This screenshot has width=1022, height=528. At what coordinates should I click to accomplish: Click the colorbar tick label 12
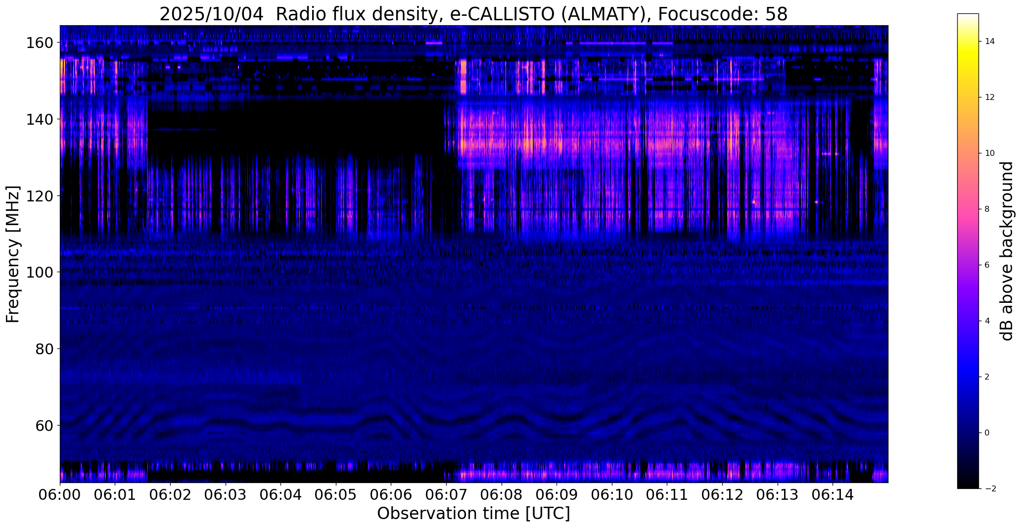pyautogui.click(x=990, y=97)
